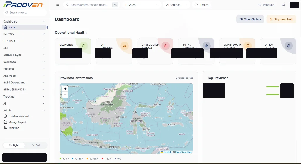The width and height of the screenshot is (301, 164).
Task: Zoom out on the map
Action: point(65,95)
